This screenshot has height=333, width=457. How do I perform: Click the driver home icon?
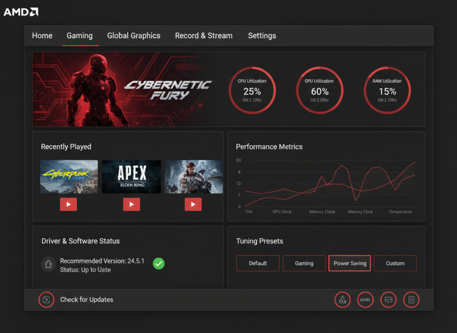pyautogui.click(x=48, y=264)
